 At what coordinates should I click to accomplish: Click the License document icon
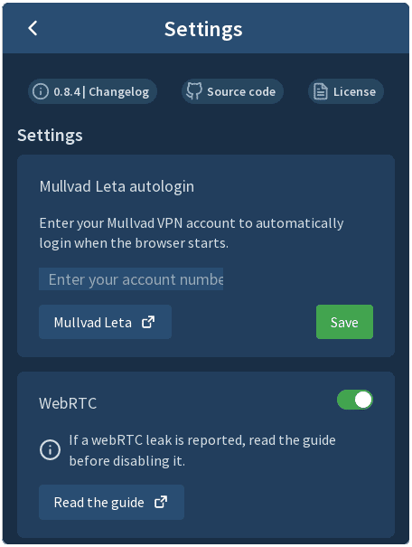pyautogui.click(x=321, y=91)
